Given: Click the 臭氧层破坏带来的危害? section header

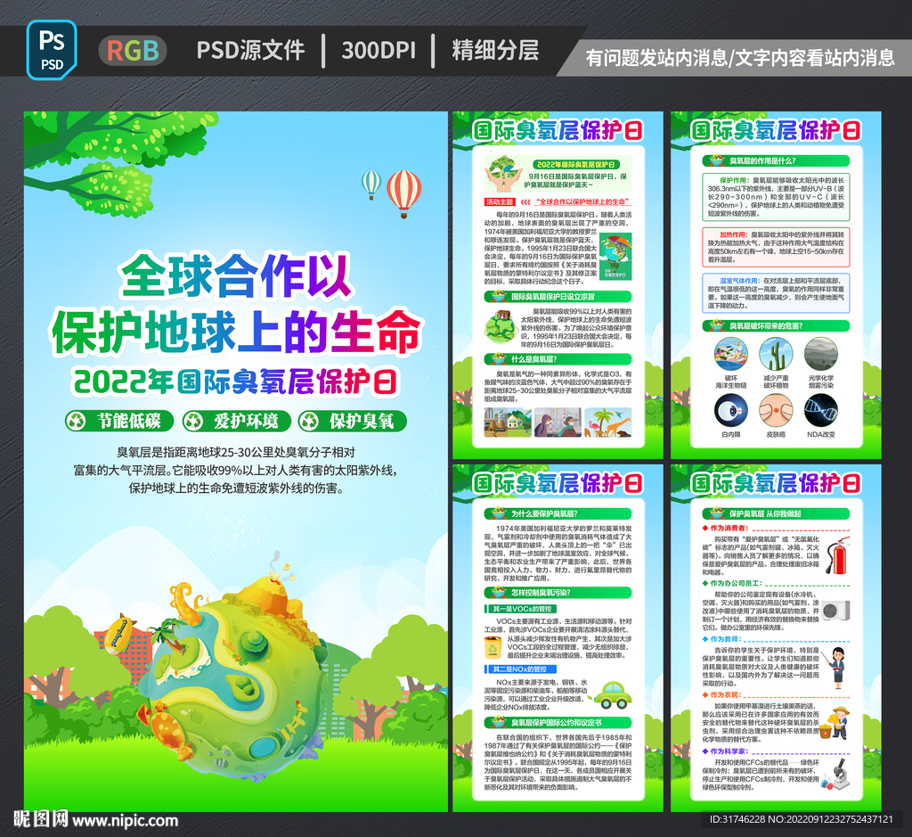Looking at the screenshot, I should click(776, 326).
